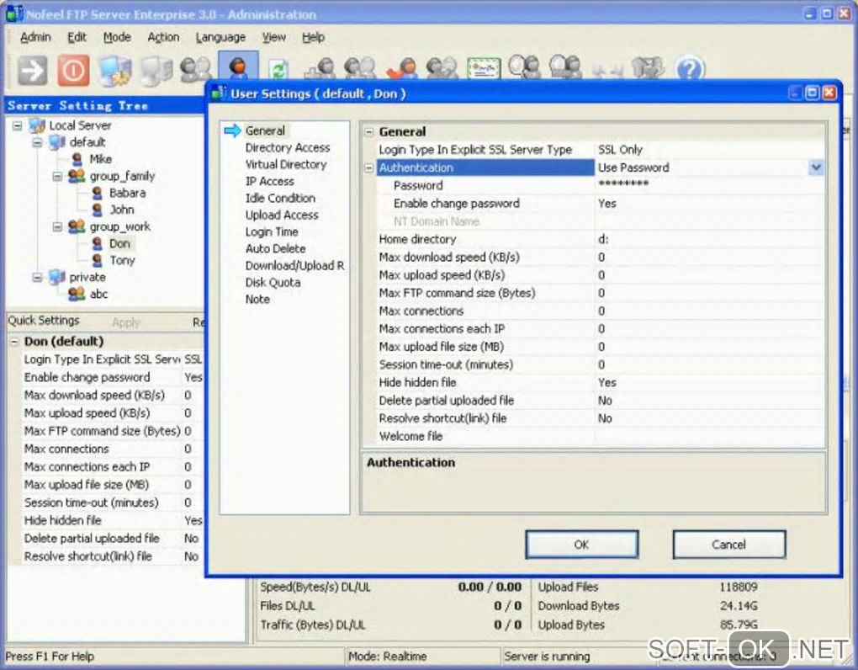Collapse the Authentication property group
This screenshot has width=858, height=670.
pos(369,168)
